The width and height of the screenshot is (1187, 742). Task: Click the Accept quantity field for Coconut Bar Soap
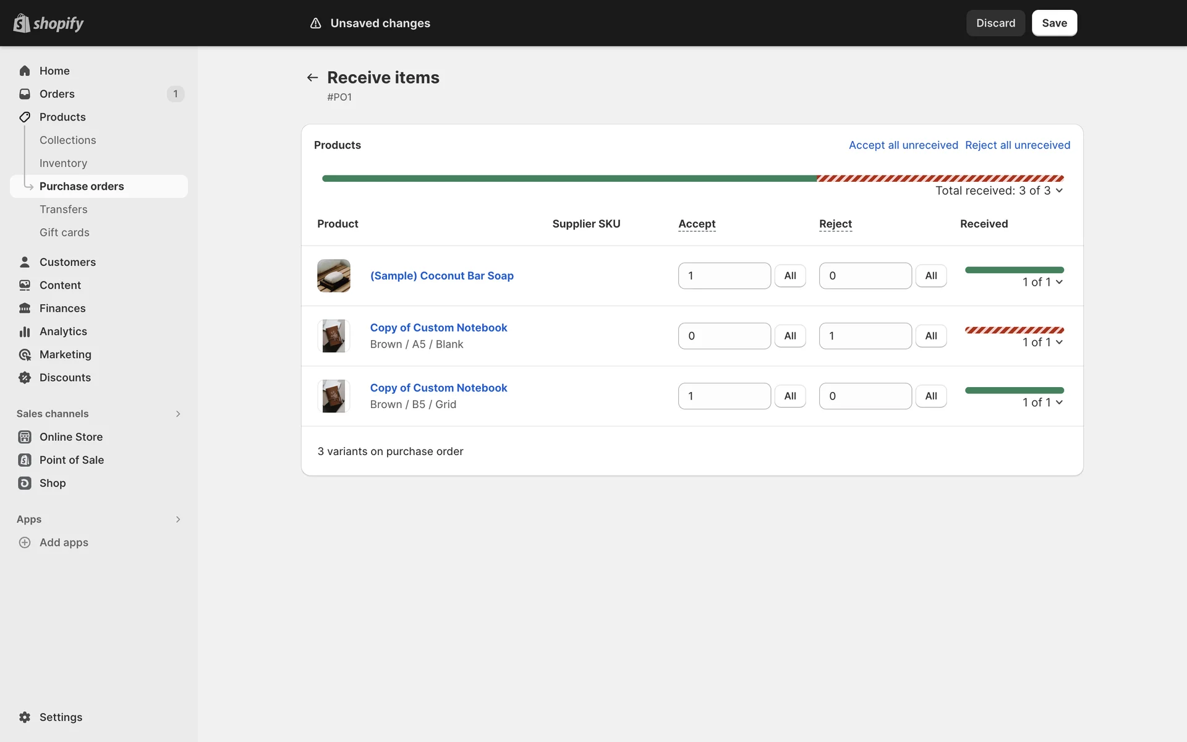coord(724,276)
